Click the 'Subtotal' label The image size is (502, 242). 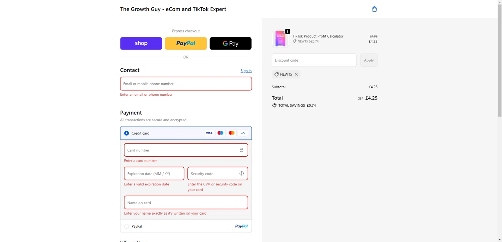coord(279,87)
